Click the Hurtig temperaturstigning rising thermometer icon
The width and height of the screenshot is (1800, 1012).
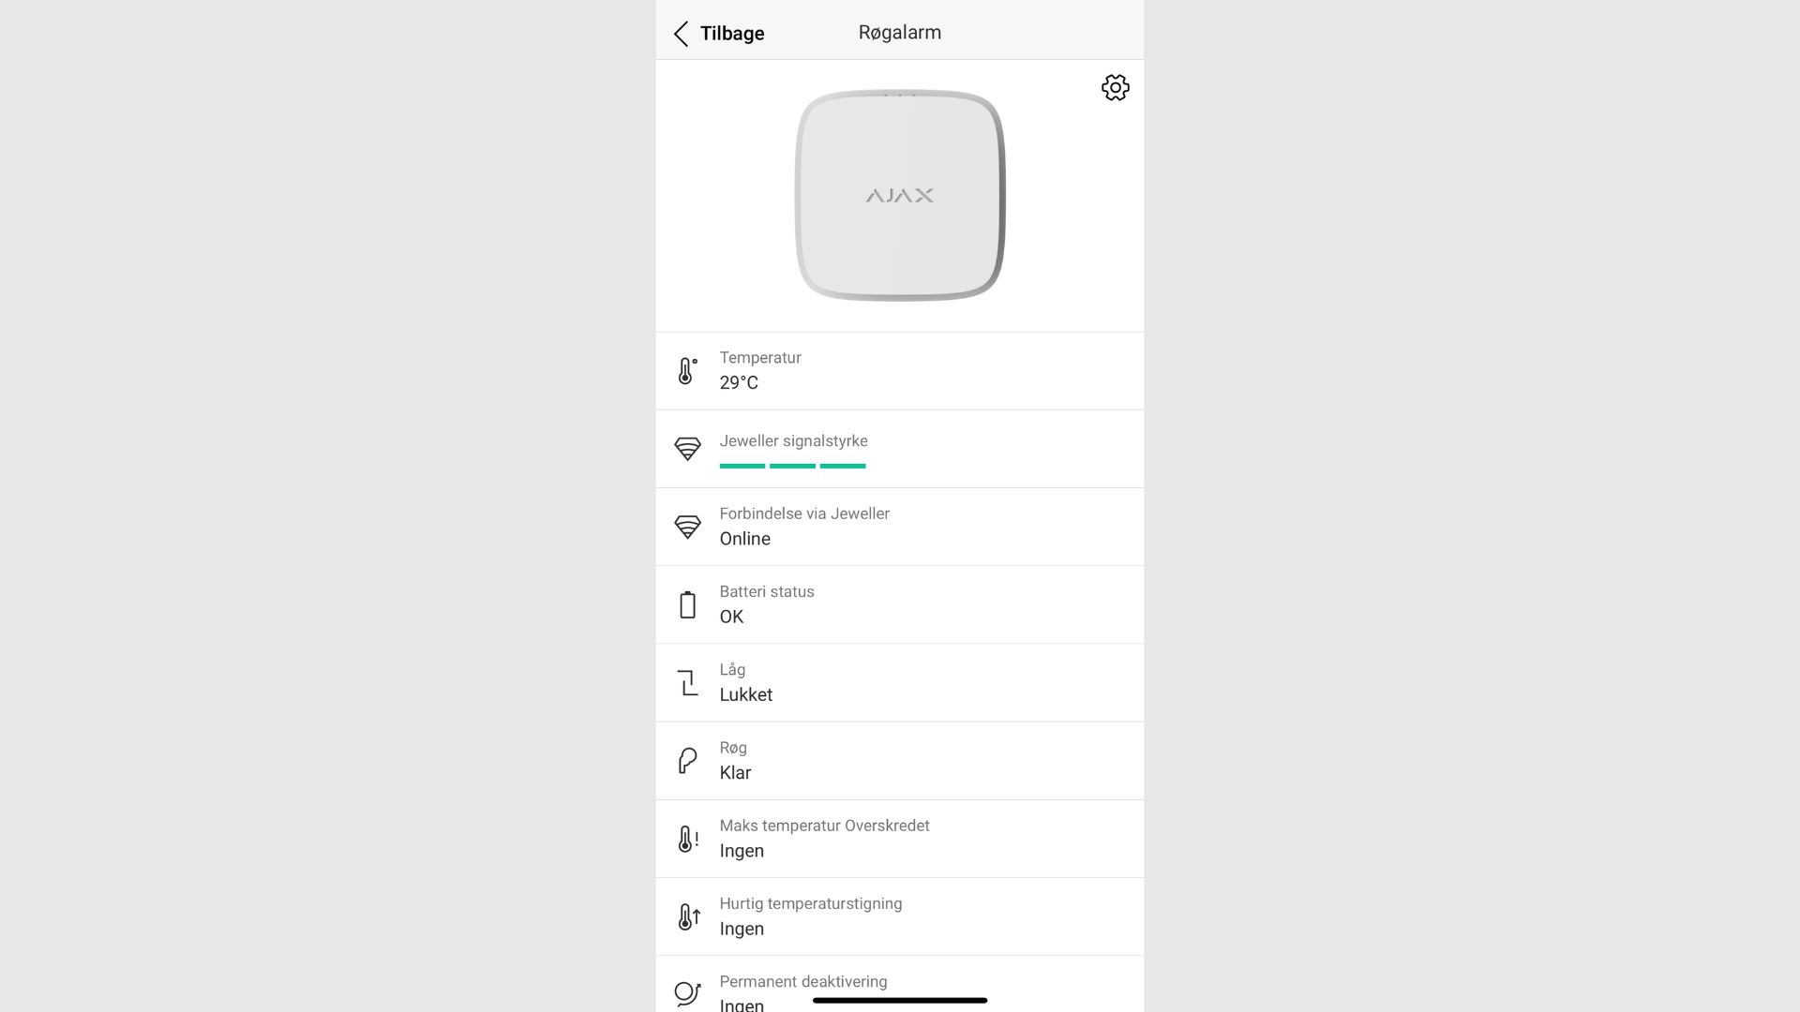688,916
